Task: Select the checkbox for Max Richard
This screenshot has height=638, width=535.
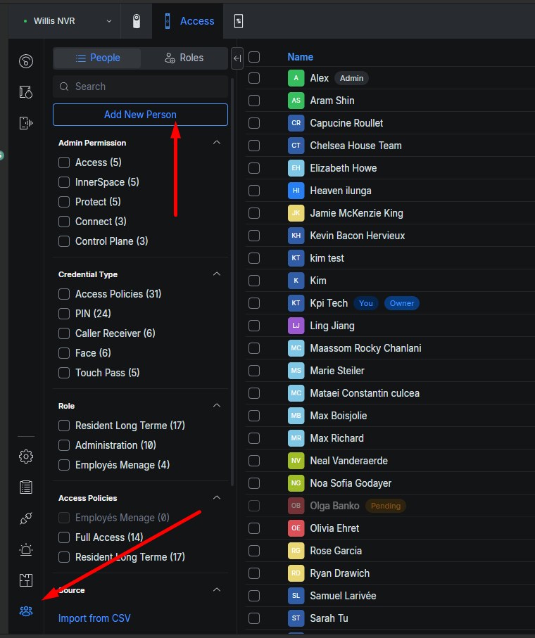Action: (254, 438)
